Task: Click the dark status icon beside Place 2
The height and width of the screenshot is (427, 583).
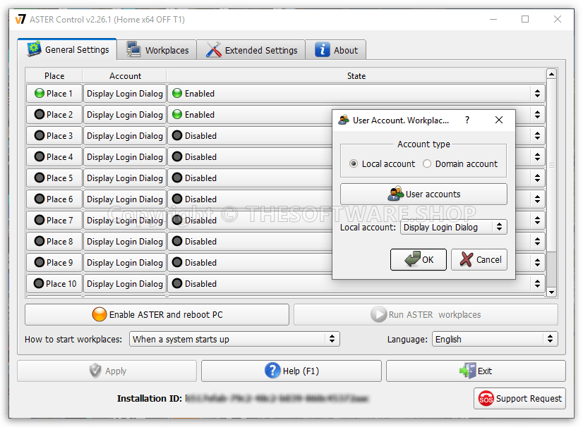Action: click(40, 114)
